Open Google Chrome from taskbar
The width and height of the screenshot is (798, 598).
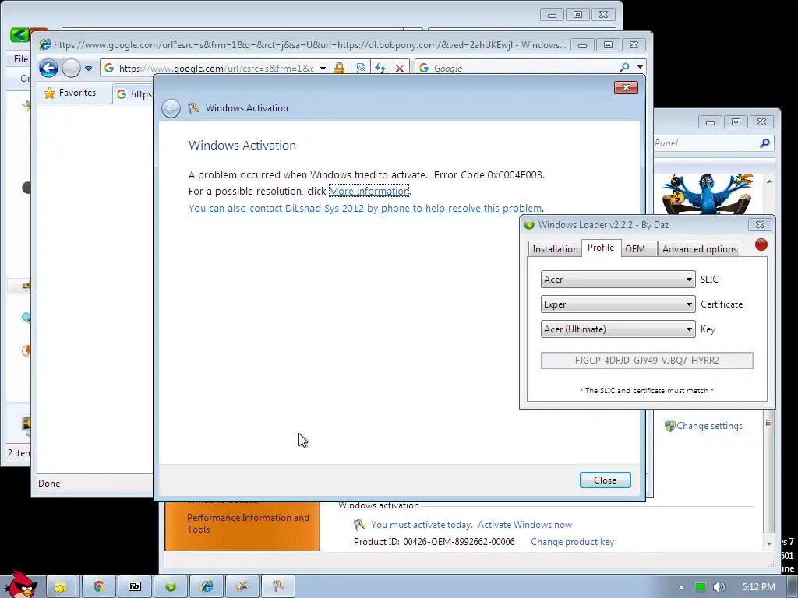pyautogui.click(x=98, y=587)
